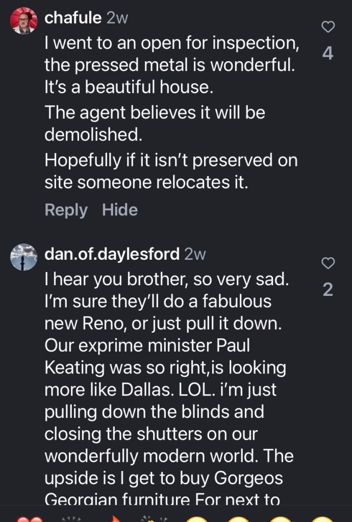Tap the 2w timestamp beside dan.of.daylesford
This screenshot has height=522, width=352.
195,254
